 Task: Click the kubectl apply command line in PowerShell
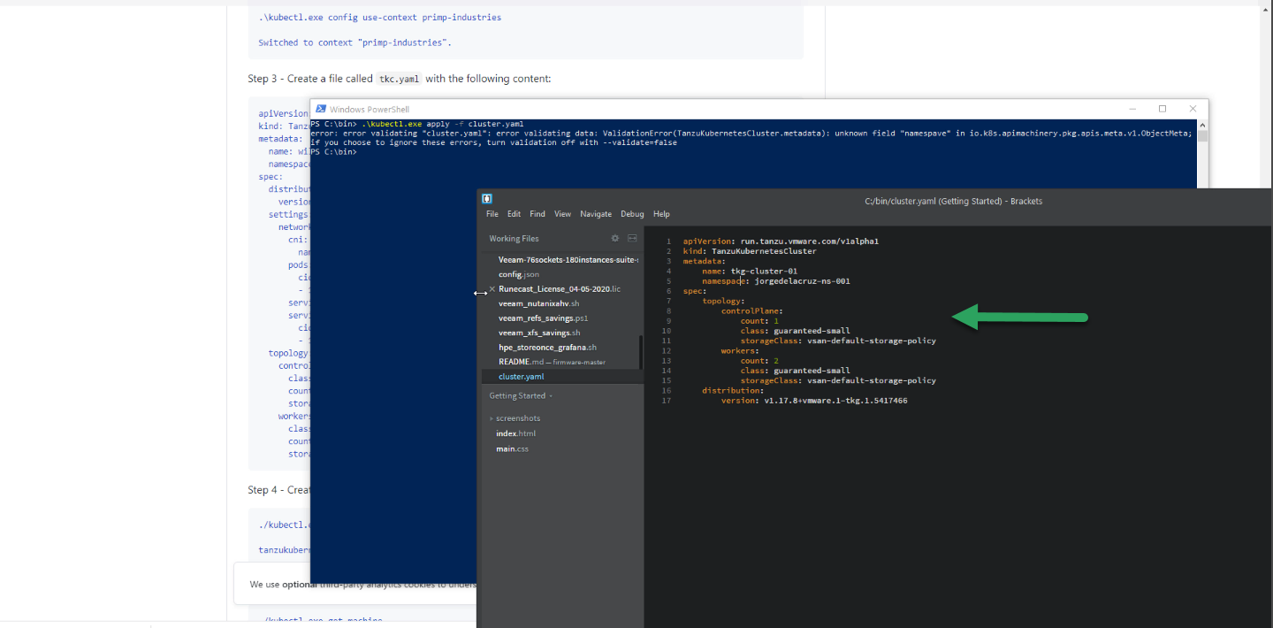417,124
